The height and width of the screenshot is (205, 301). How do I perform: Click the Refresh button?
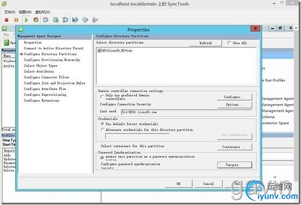coord(206,43)
